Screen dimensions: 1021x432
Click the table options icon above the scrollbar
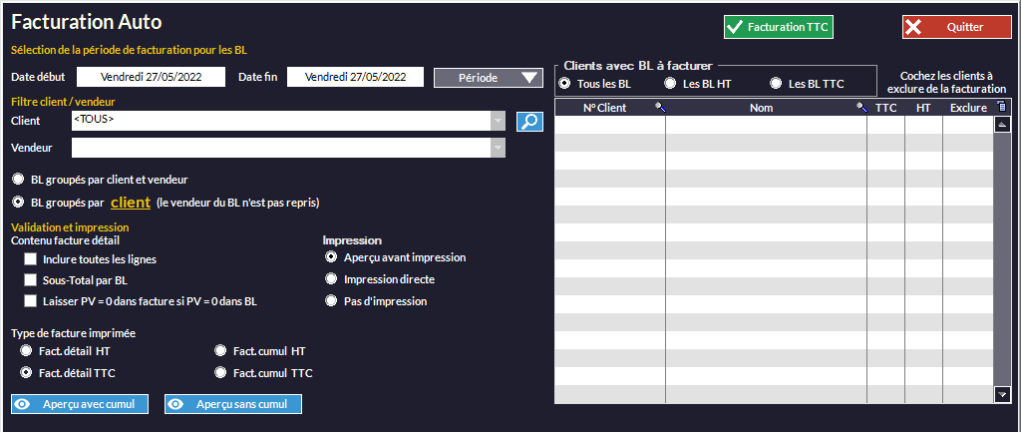tap(1002, 108)
